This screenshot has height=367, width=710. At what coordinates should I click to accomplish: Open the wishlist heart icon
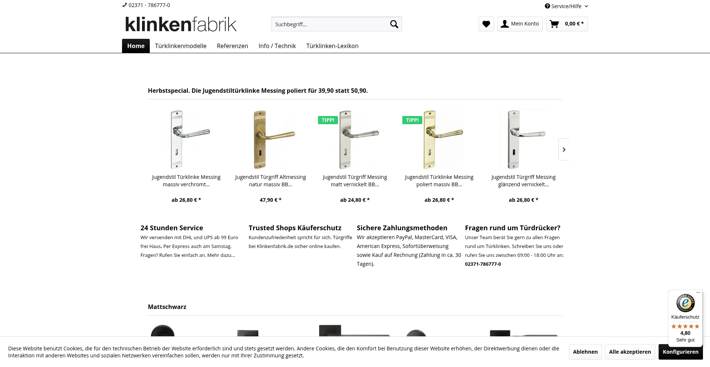click(486, 24)
